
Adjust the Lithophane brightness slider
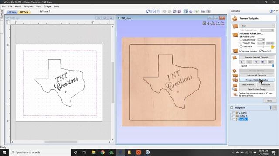pos(263,46)
